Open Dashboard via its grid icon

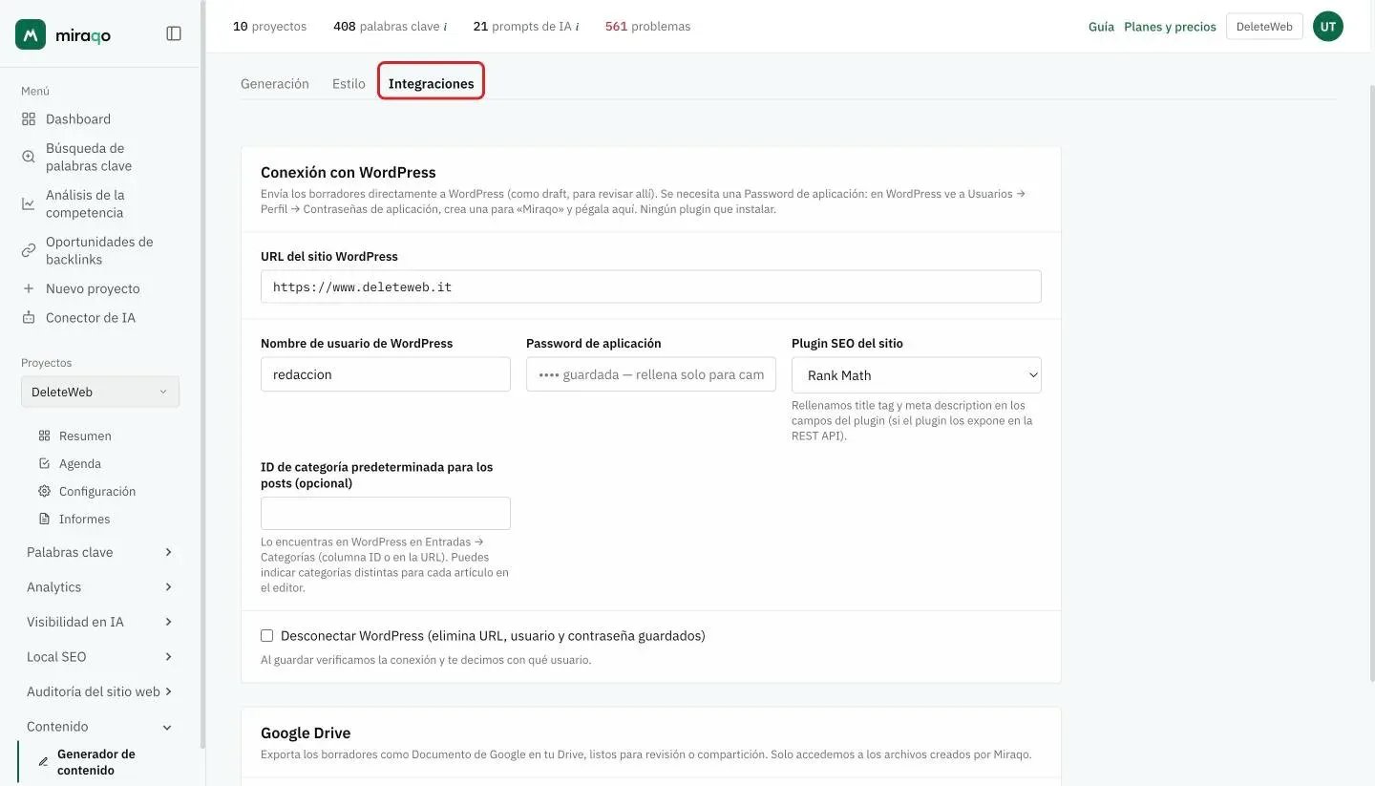click(29, 119)
